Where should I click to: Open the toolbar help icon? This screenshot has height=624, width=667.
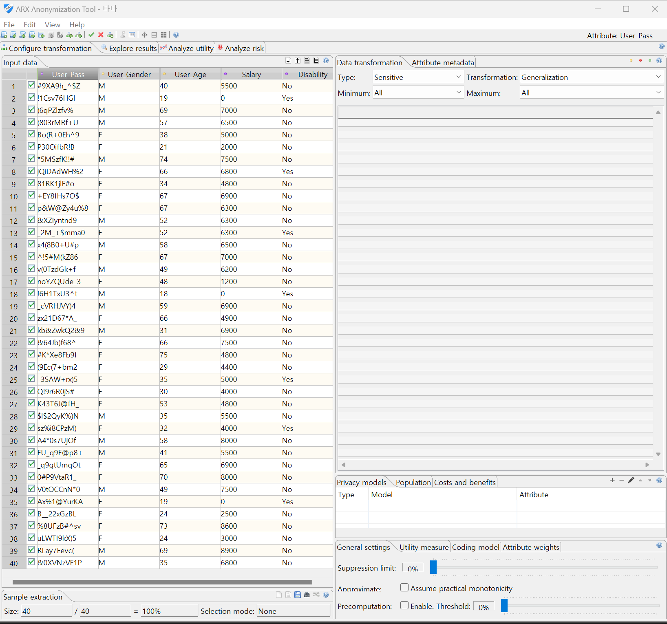(176, 35)
